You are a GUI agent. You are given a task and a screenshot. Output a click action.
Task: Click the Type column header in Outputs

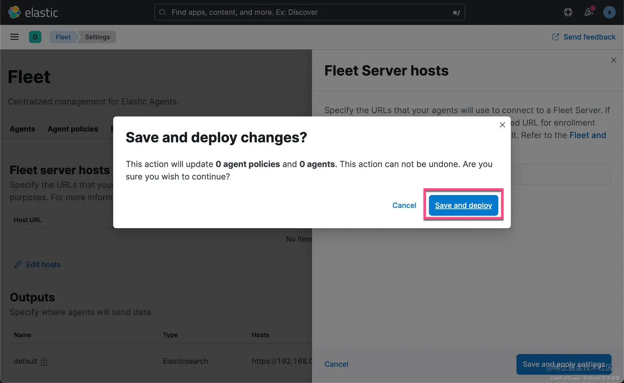(170, 335)
